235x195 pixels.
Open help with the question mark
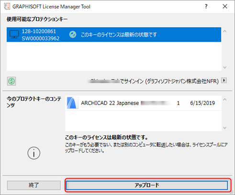[206, 6]
